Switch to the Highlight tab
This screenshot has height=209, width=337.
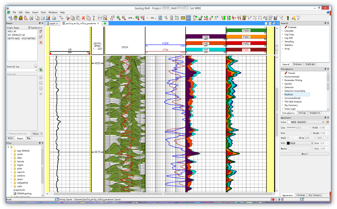coord(310,64)
